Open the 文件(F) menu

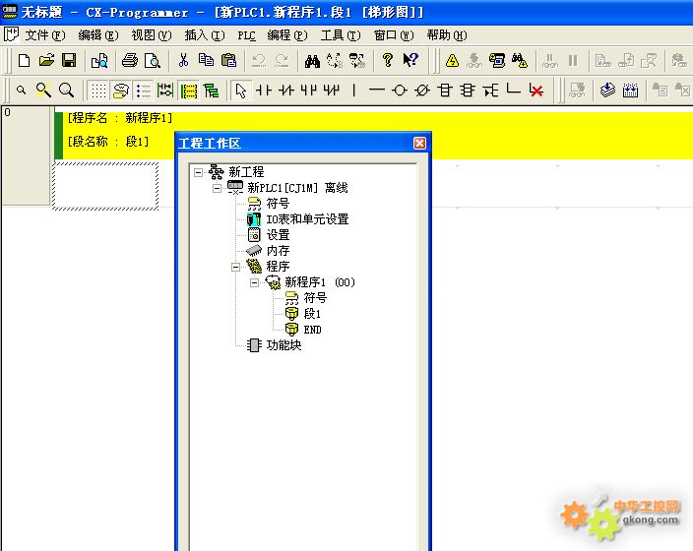point(44,34)
